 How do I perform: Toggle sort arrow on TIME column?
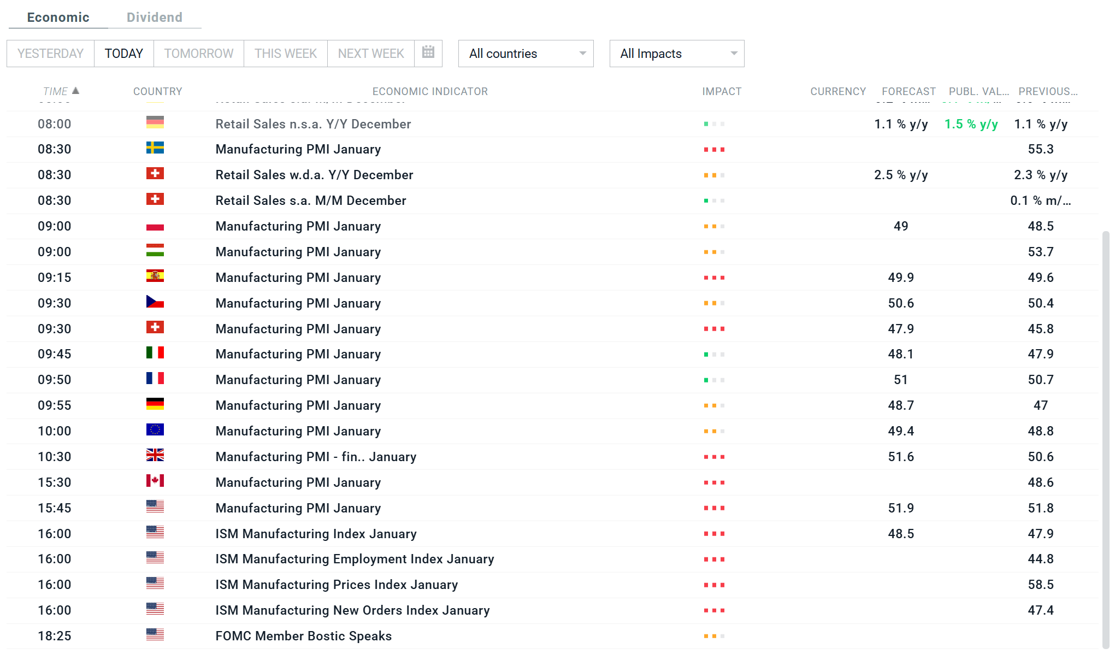[x=76, y=91]
